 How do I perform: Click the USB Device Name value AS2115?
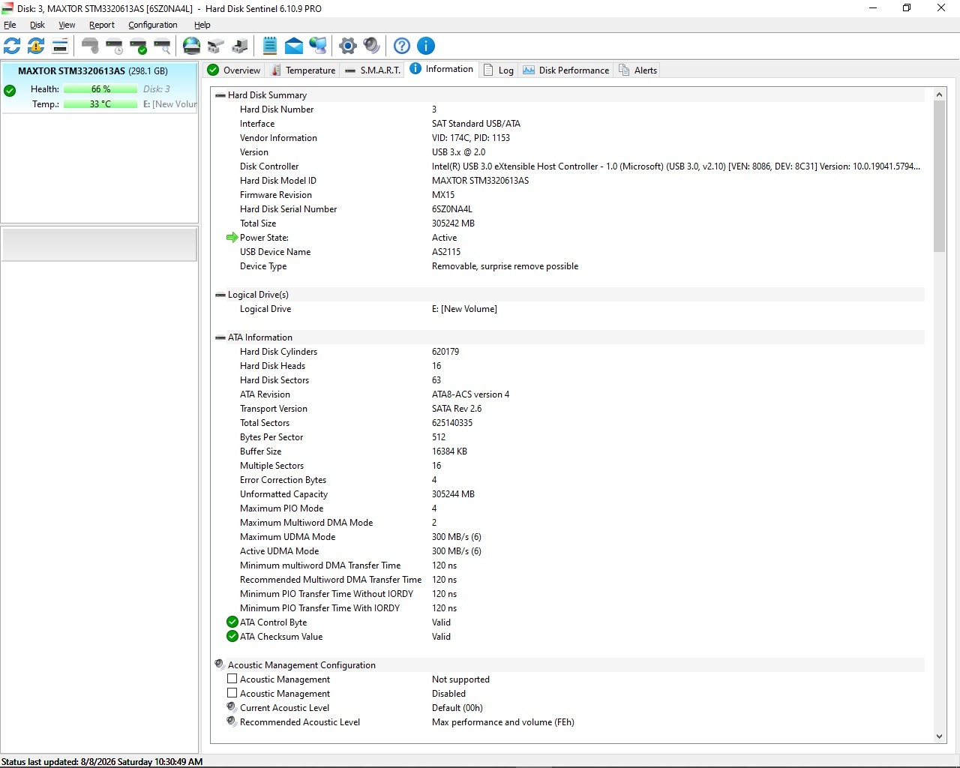click(x=446, y=252)
